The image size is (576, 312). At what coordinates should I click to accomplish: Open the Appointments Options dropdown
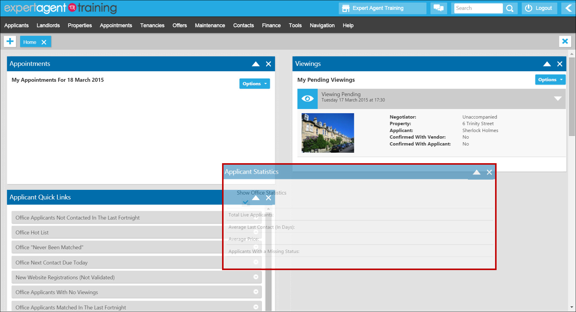point(254,84)
